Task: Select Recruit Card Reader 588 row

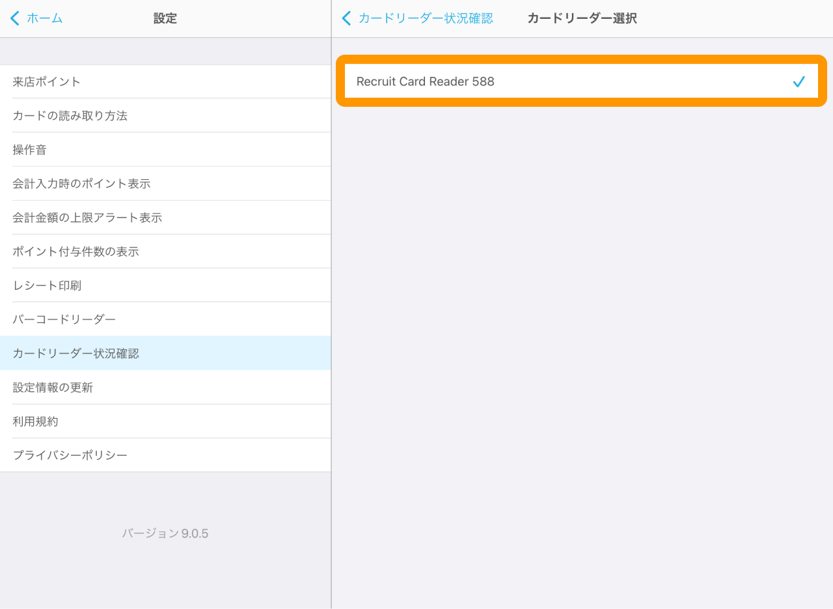Action: pos(581,81)
